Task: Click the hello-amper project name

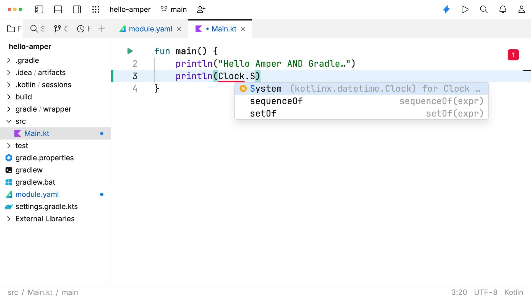Action: tap(130, 9)
